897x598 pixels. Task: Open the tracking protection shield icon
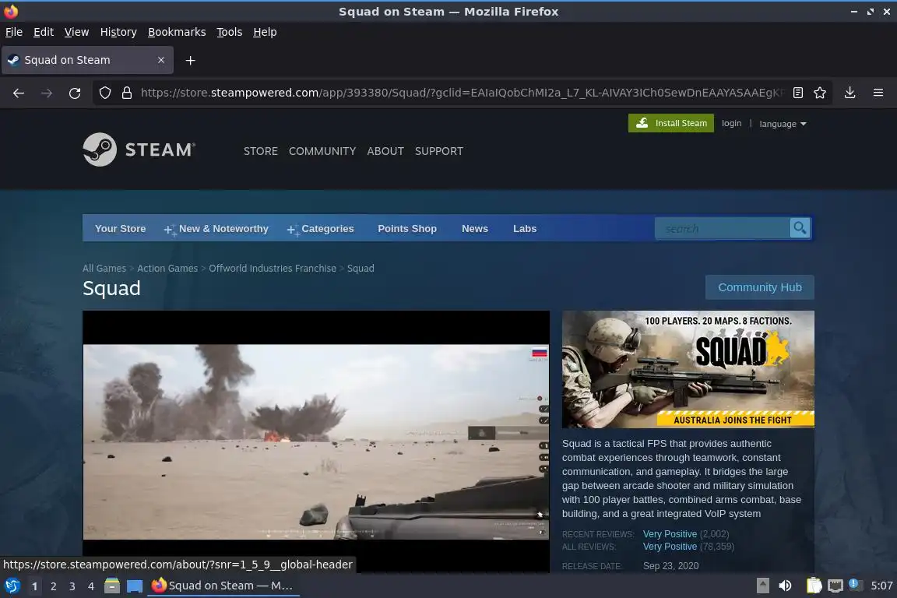[x=104, y=93]
